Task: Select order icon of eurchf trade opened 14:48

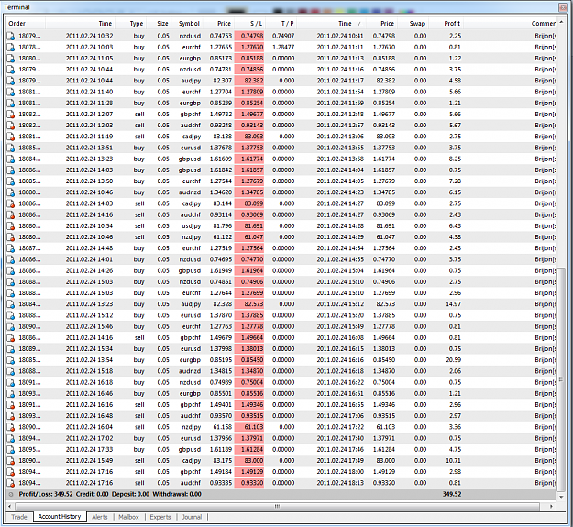Action: click(x=11, y=248)
